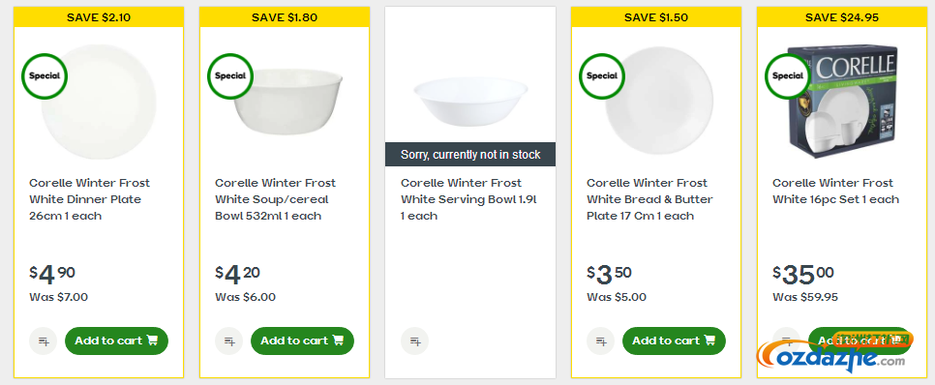The width and height of the screenshot is (935, 385).
Task: Add Dinner Plate to shopping list icon
Action: click(43, 341)
